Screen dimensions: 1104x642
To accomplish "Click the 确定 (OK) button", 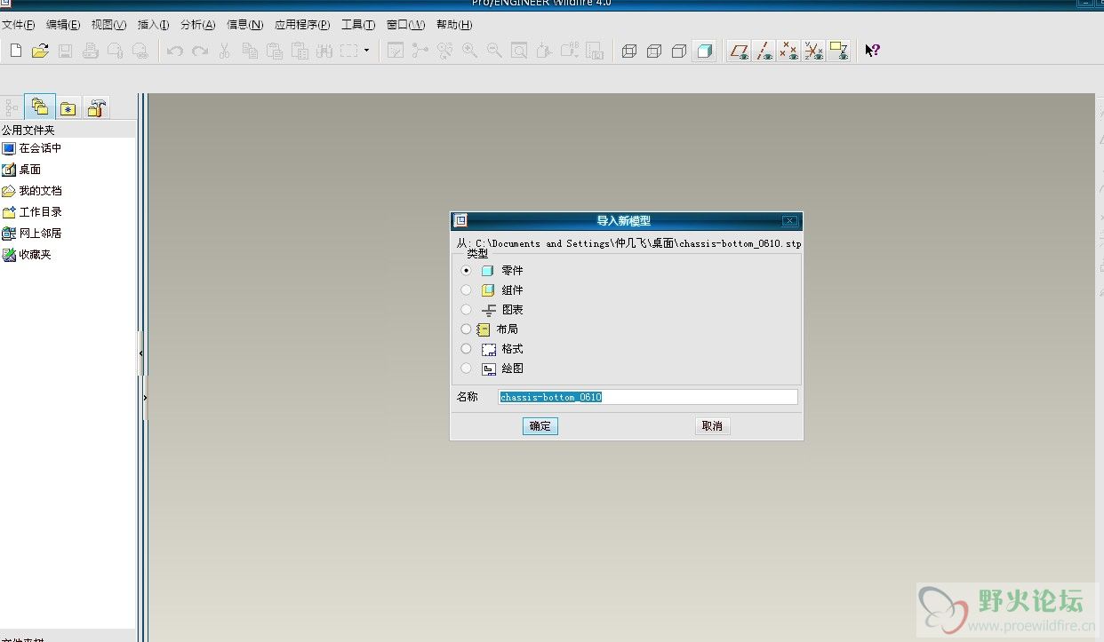I will point(540,426).
